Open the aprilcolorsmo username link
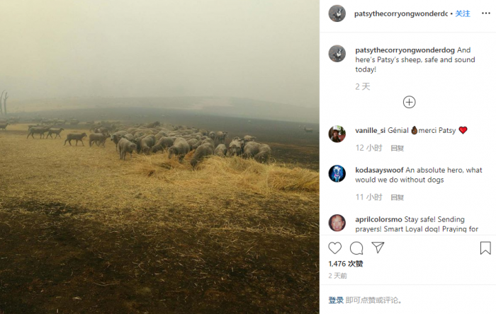 (x=378, y=219)
